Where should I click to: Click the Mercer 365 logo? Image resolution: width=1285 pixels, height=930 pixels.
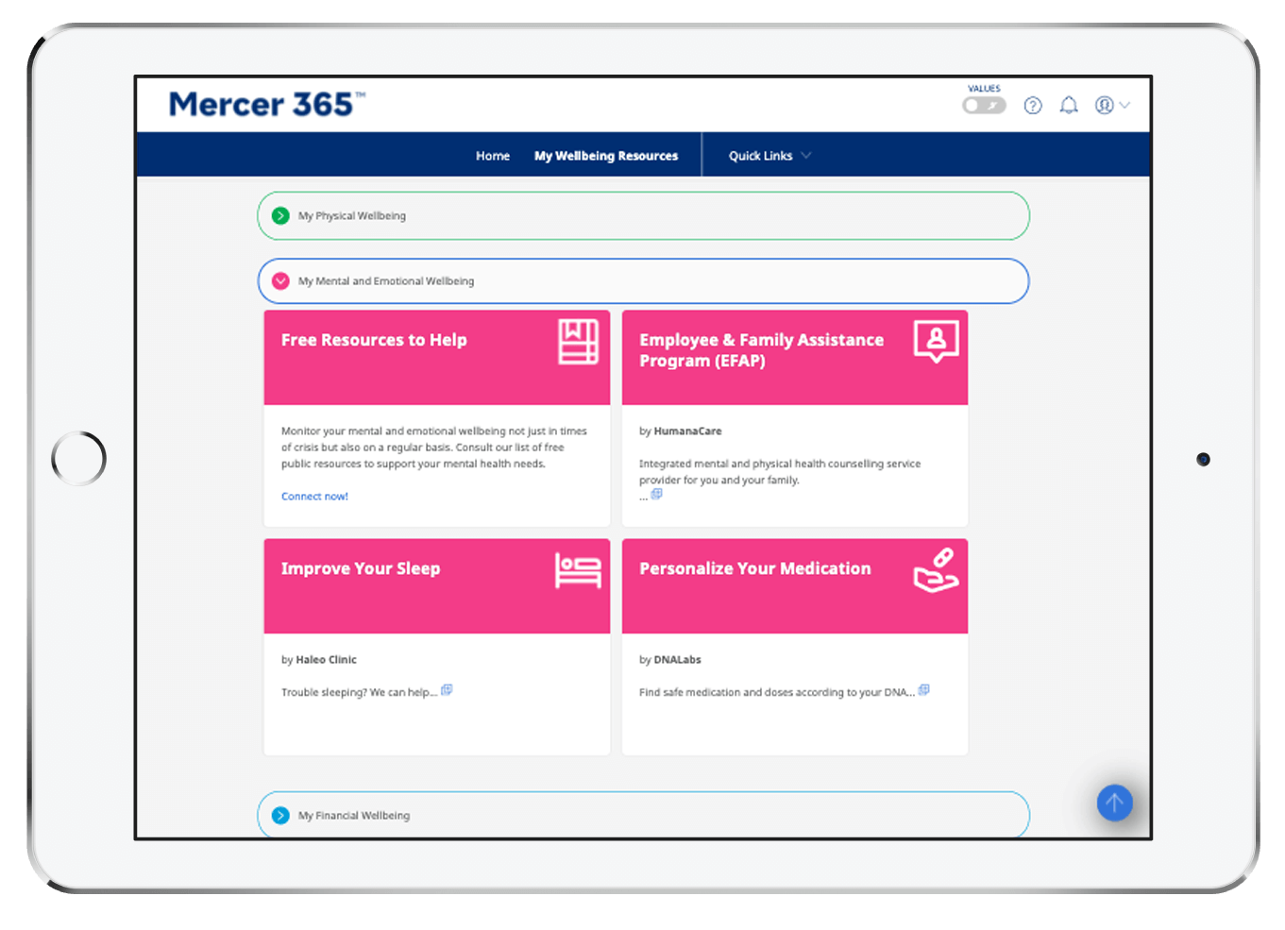[266, 104]
